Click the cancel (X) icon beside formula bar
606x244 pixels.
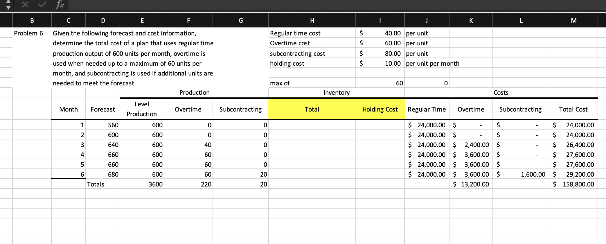25,5
